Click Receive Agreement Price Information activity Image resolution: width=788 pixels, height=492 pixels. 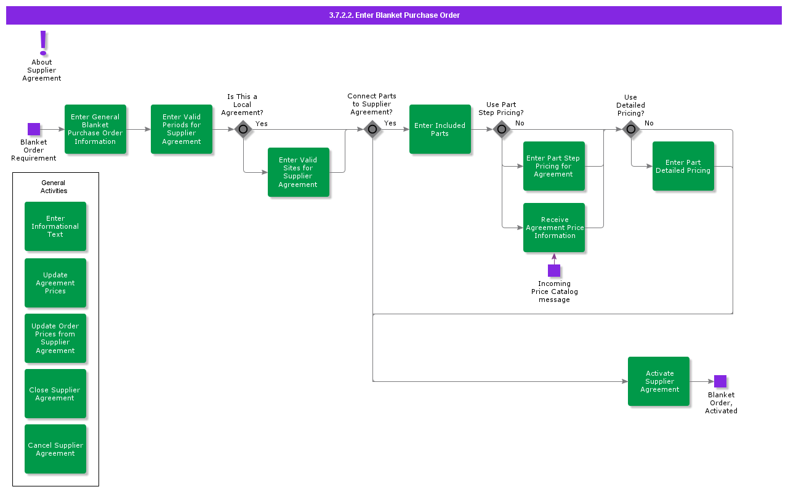pos(554,228)
